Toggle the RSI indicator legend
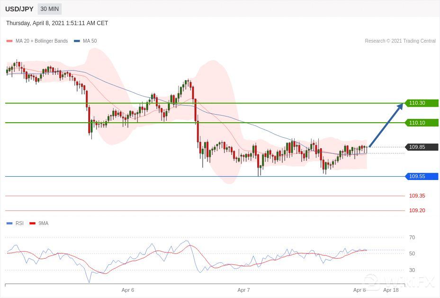The width and height of the screenshot is (440, 298). click(19, 223)
